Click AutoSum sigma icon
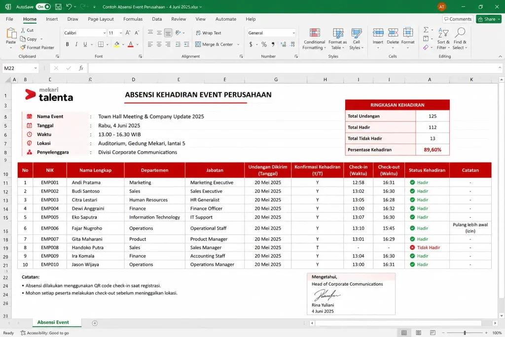 point(426,30)
